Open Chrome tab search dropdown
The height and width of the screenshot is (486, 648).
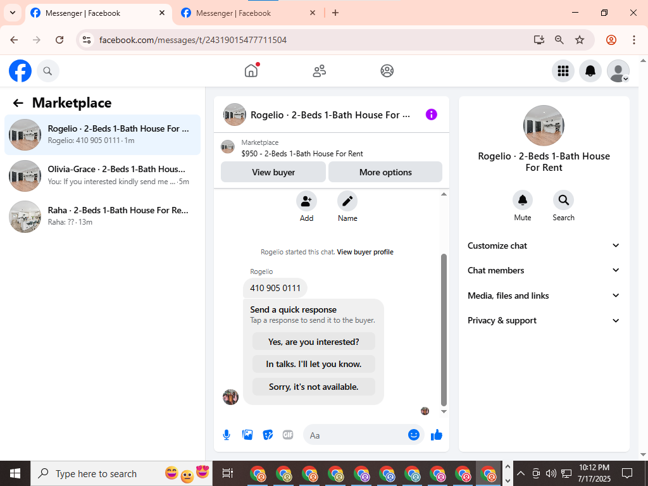click(x=13, y=13)
